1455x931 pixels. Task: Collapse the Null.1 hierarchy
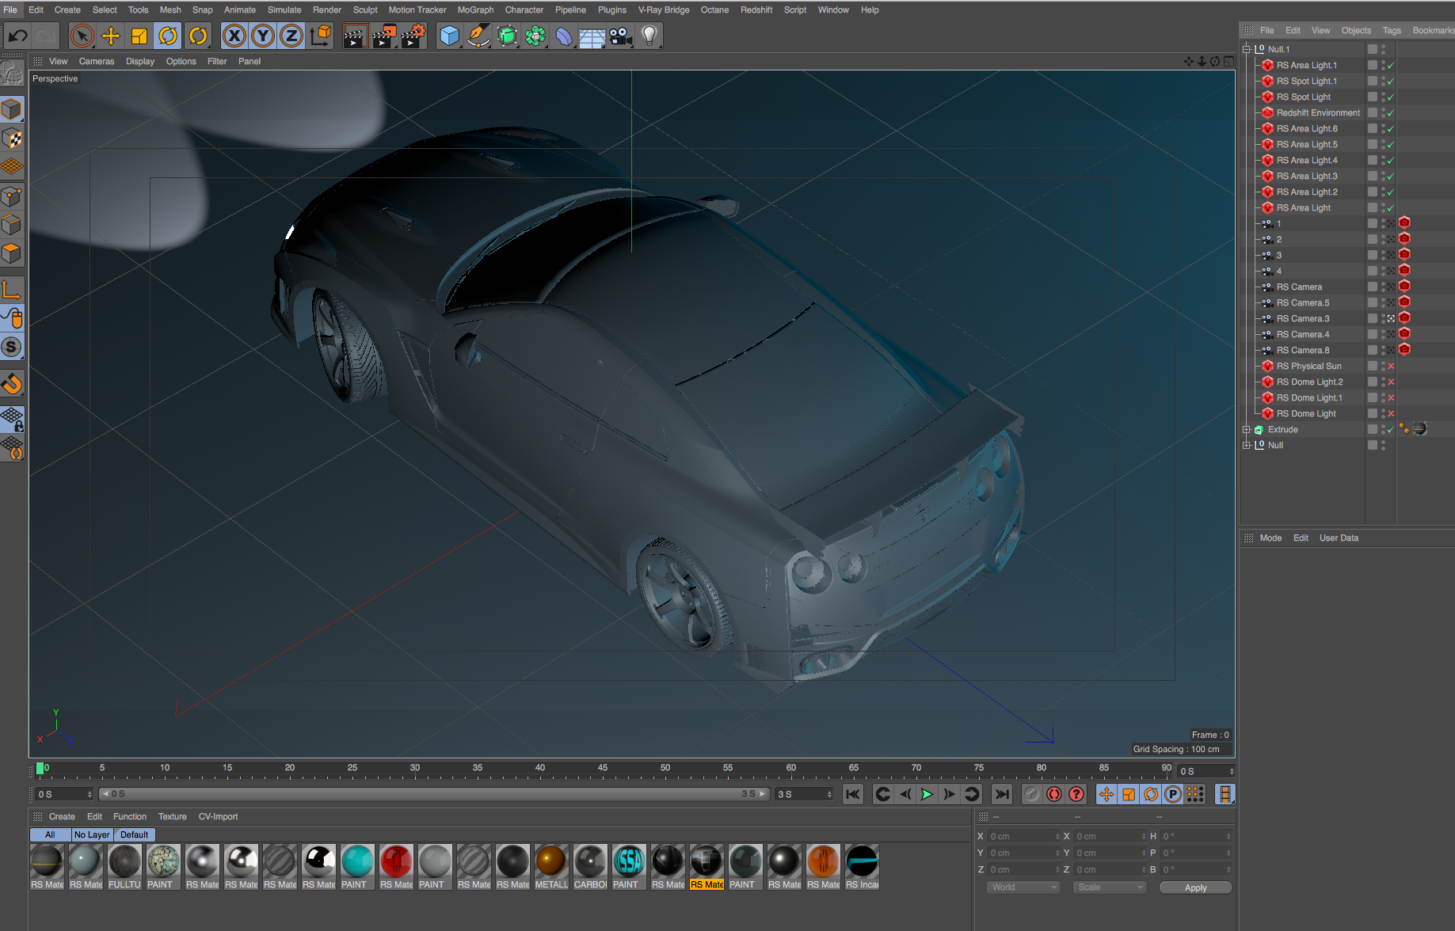pyautogui.click(x=1247, y=49)
